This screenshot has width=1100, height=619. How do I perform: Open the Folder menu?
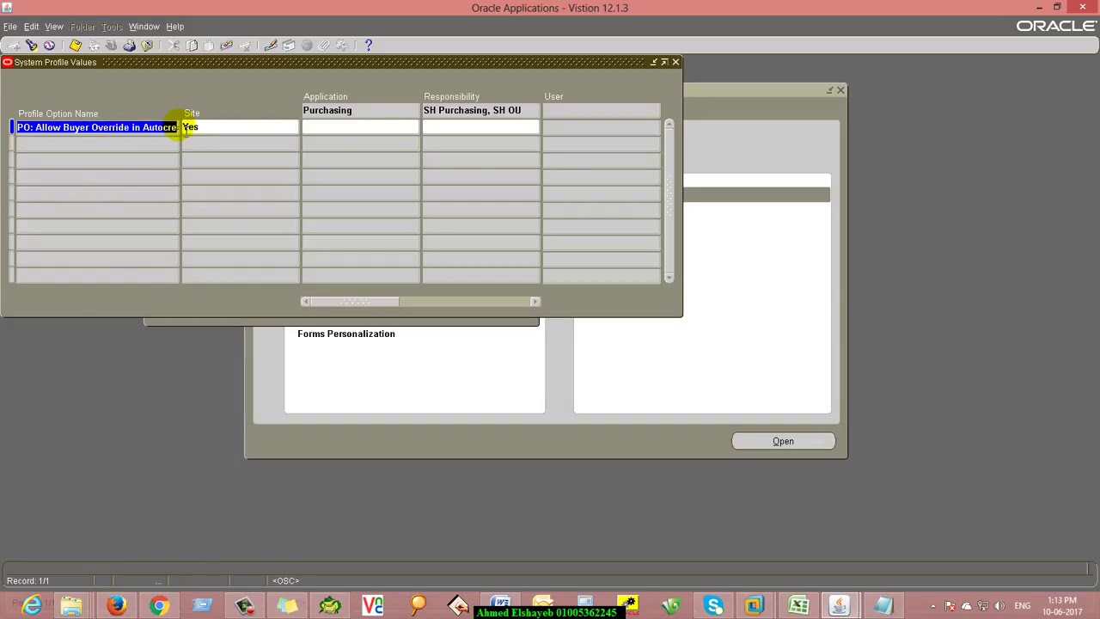(x=82, y=27)
